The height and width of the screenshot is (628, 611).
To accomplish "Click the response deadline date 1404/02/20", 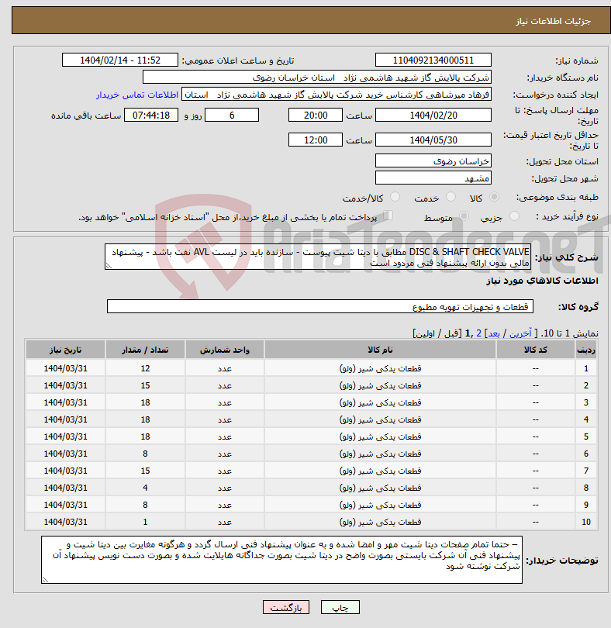I will point(433,115).
